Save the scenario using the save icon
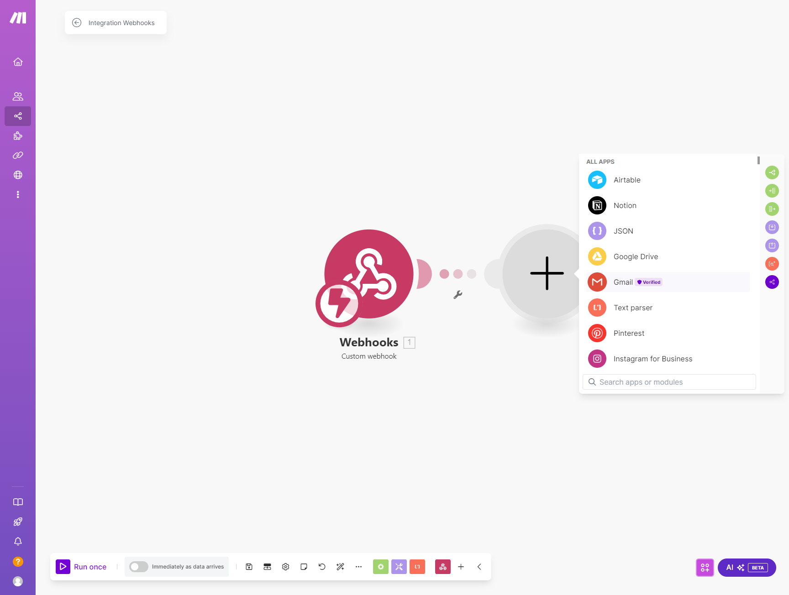 (x=249, y=567)
